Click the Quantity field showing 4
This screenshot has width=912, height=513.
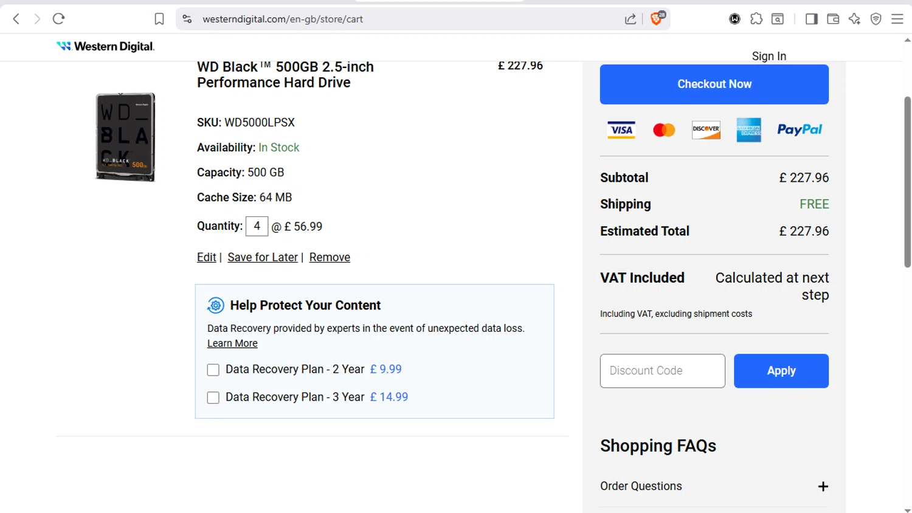[257, 226]
